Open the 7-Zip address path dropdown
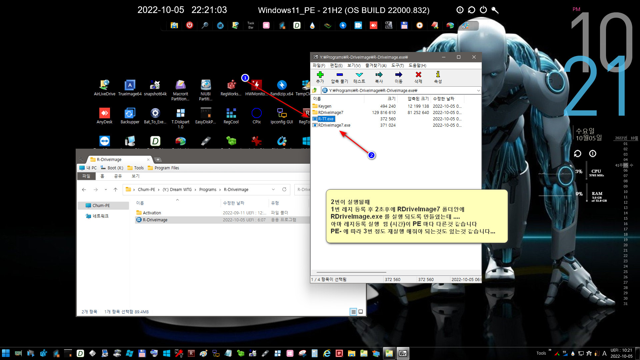This screenshot has width=640, height=360. 478,90
